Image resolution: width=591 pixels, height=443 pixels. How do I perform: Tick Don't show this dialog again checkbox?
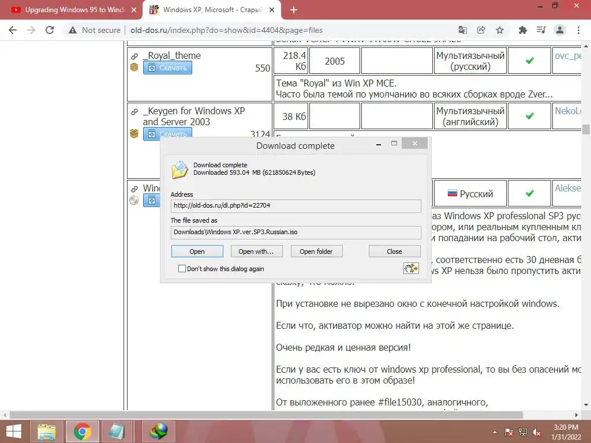[x=182, y=269]
